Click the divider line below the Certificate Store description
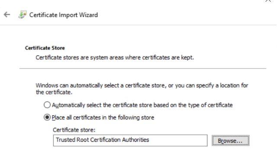Image resolution: width=277 pixels, height=162 pixels. (143, 69)
